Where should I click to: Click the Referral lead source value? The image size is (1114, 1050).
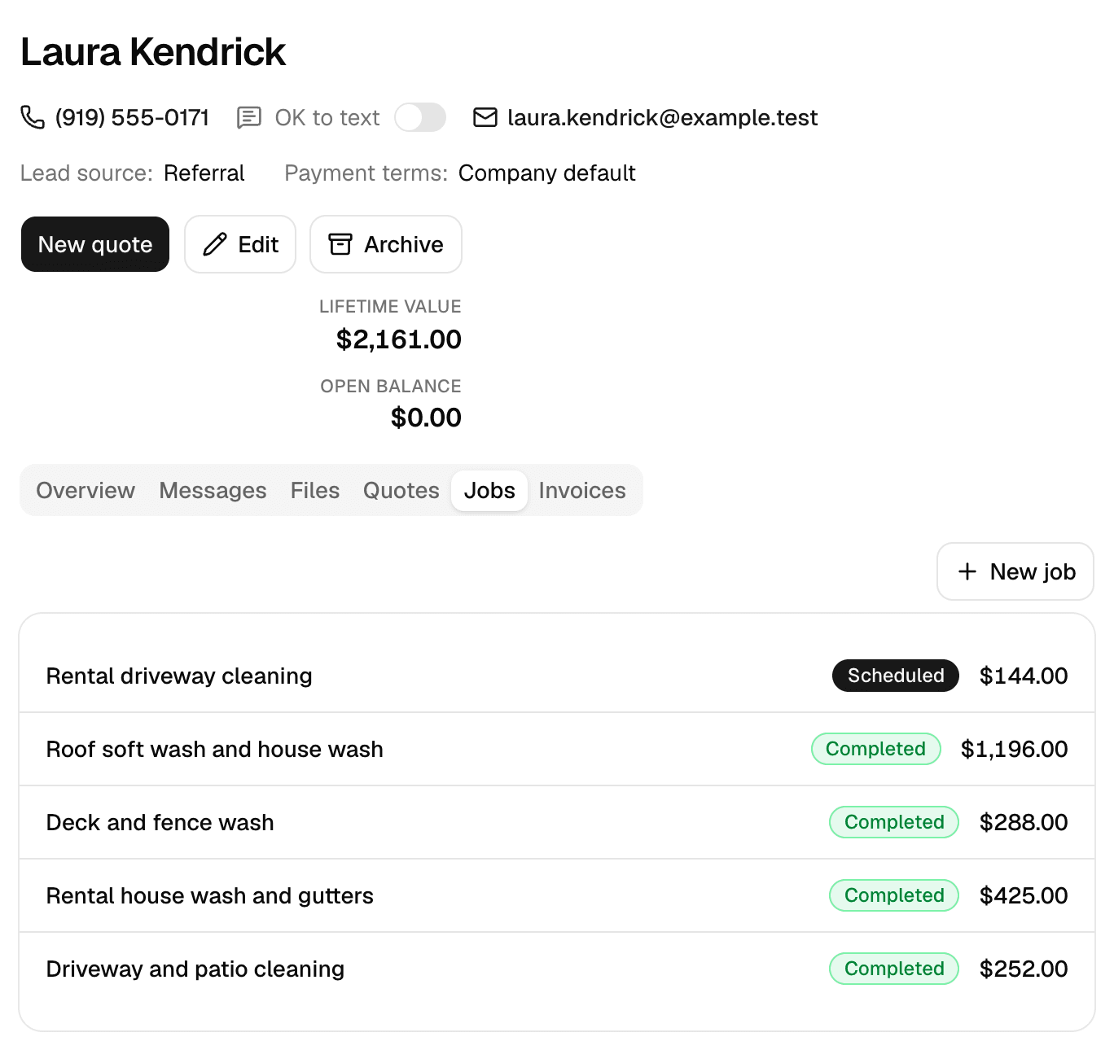click(204, 173)
